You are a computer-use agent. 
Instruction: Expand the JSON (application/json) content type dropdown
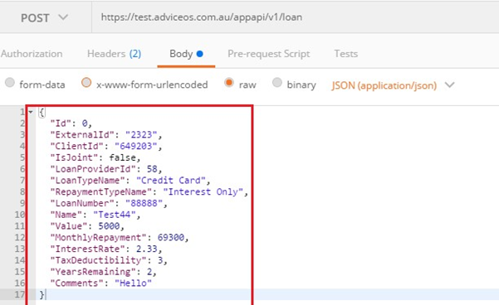(x=393, y=85)
